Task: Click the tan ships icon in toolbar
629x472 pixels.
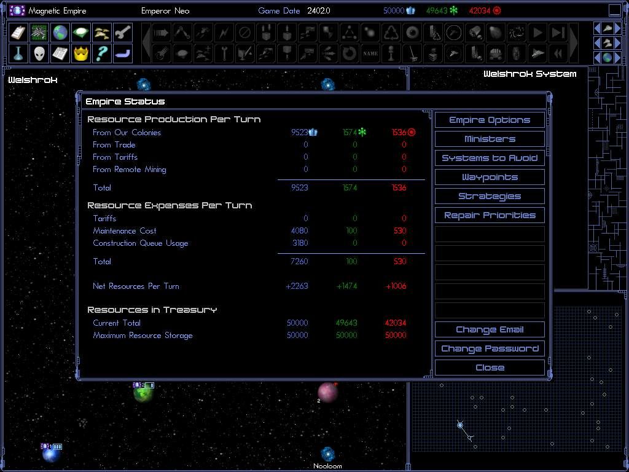Action: pos(102,33)
